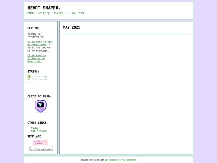Click the CLICK TO FEED: heading
The width and height of the screenshot is (217, 163).
tap(39, 96)
